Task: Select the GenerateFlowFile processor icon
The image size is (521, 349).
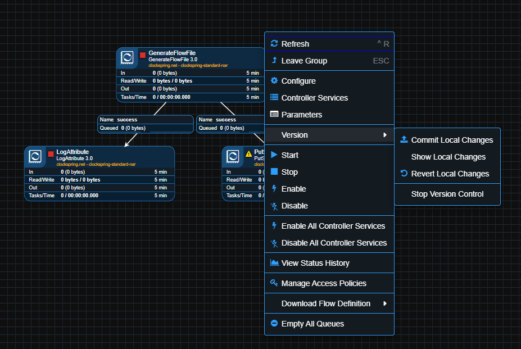Action: (x=127, y=57)
